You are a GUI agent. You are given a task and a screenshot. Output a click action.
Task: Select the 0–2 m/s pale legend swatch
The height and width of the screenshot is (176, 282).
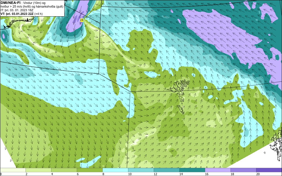(x=13, y=170)
